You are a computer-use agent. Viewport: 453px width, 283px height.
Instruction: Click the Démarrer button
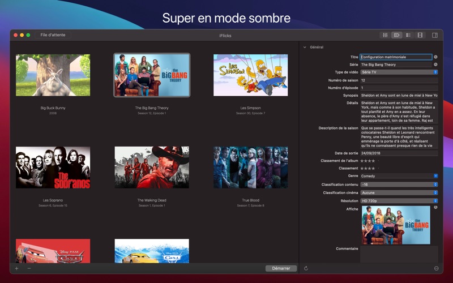[281, 268]
